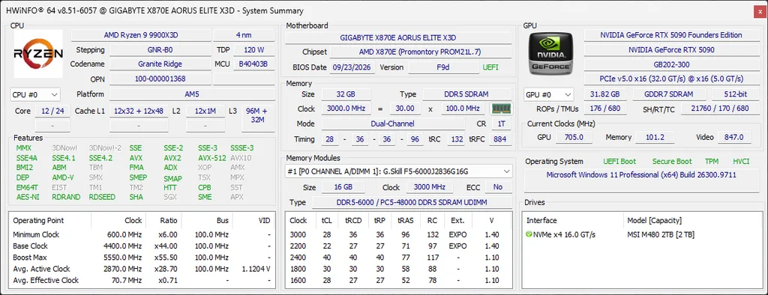The width and height of the screenshot is (768, 295).
Task: Click the 1.1204 V VID value
Action: pos(256,269)
